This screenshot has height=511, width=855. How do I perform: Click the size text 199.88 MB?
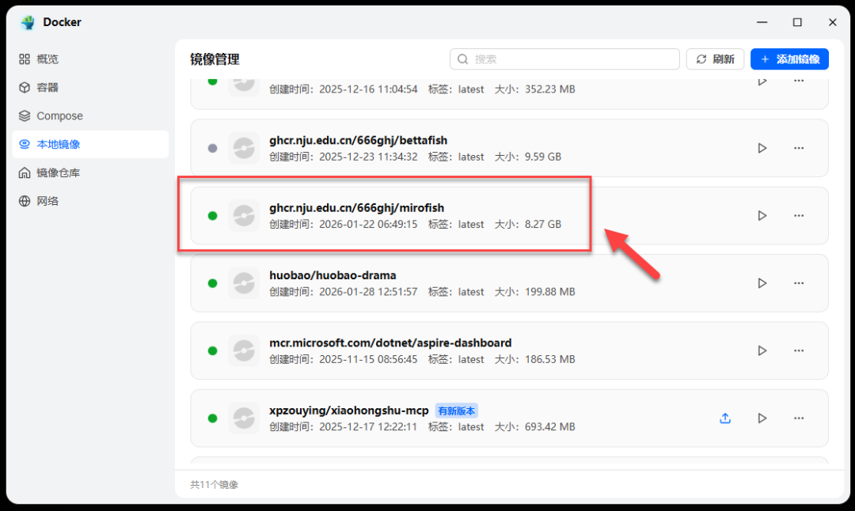point(549,292)
